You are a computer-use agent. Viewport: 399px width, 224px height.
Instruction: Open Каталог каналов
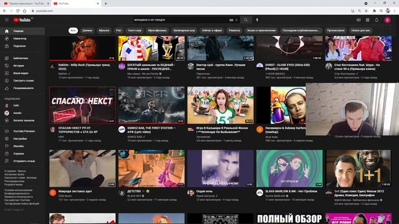pyautogui.click(x=22, y=120)
